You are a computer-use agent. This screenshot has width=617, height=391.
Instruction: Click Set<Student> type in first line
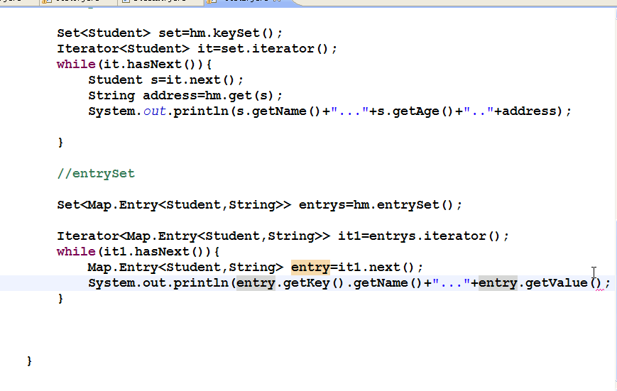[104, 33]
